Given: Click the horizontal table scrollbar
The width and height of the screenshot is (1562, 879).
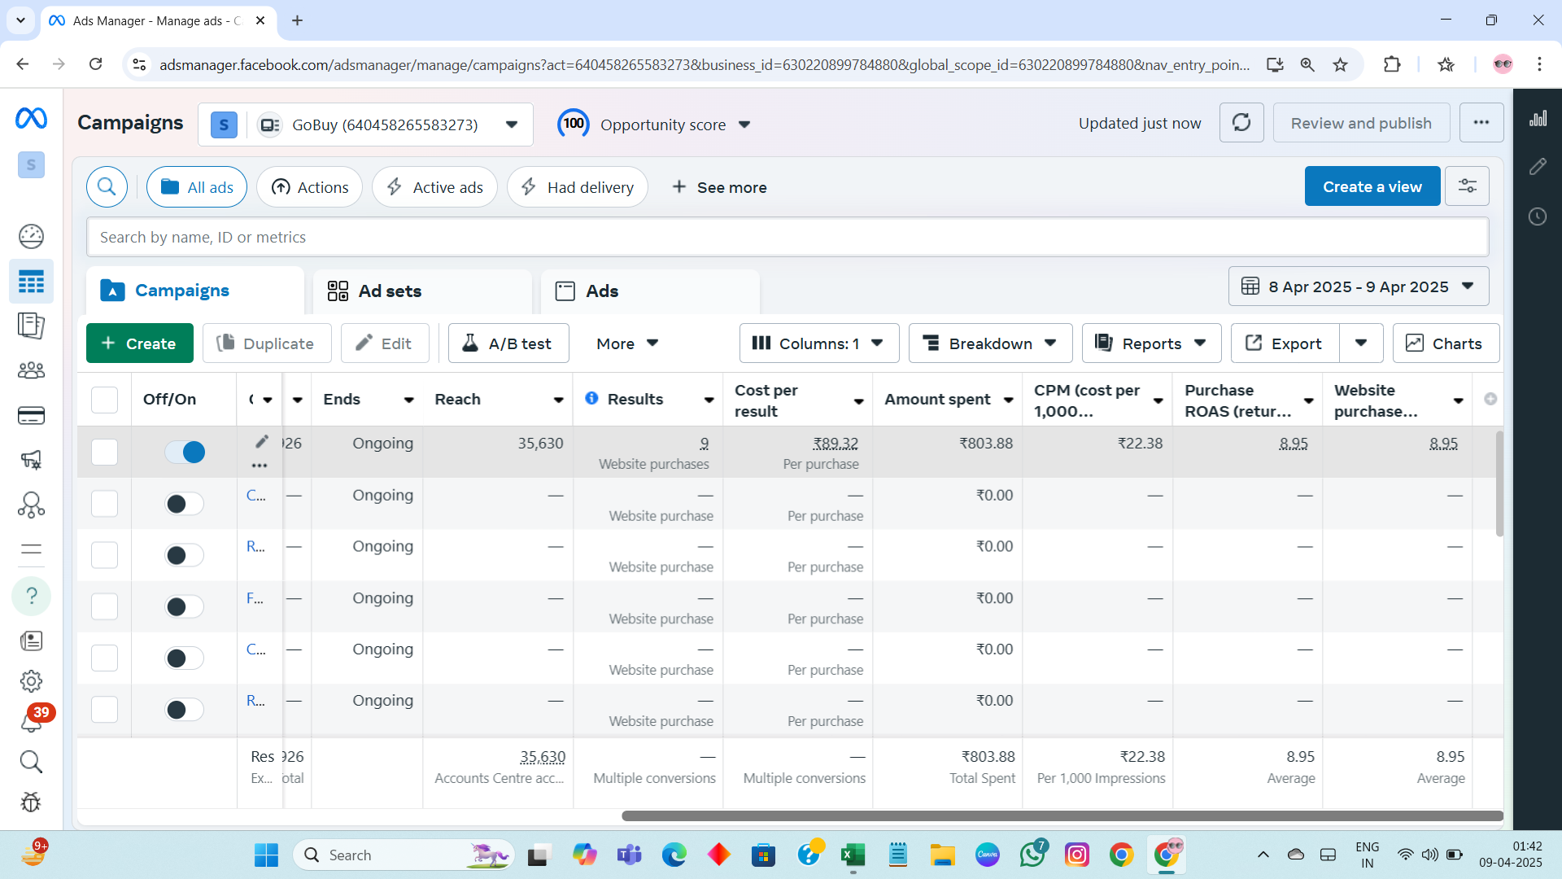Looking at the screenshot, I should 1062,816.
